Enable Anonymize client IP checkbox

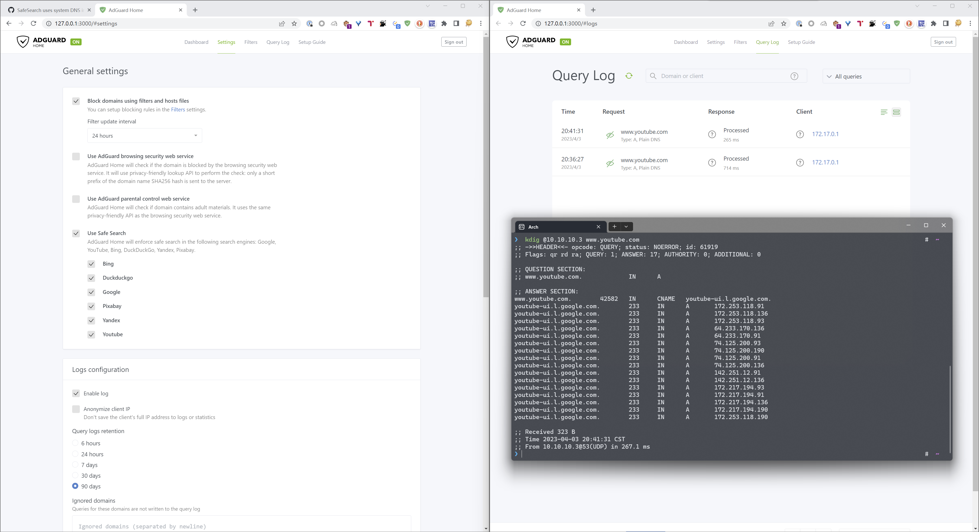[76, 409]
